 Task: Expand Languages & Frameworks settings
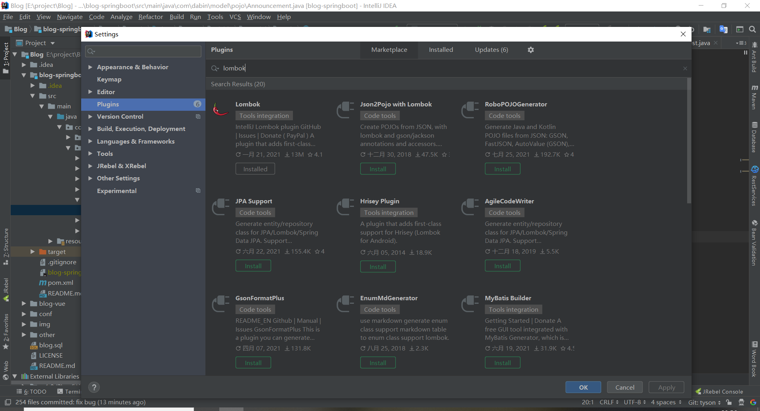[x=90, y=141]
